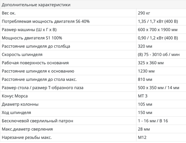This screenshot has height=143, width=186.
Task: Click the '150 мм' spindle travel value
Action: (x=145, y=113)
